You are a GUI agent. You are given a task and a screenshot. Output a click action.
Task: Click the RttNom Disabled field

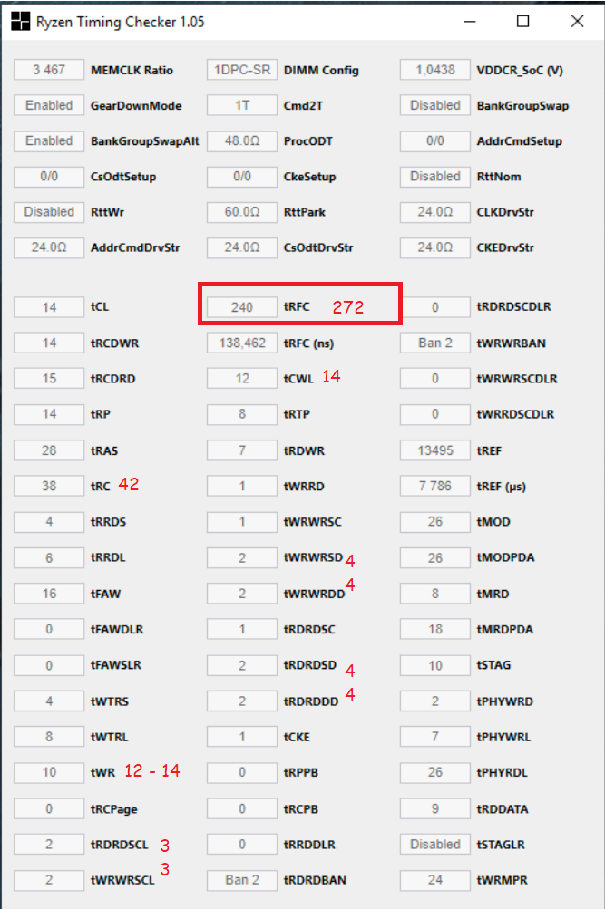tap(435, 176)
